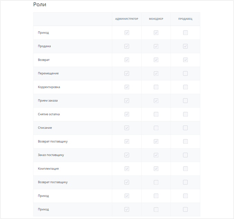Disable Возврат permission for Менеджер
Viewport: 234px width, 219px height.
click(x=156, y=60)
